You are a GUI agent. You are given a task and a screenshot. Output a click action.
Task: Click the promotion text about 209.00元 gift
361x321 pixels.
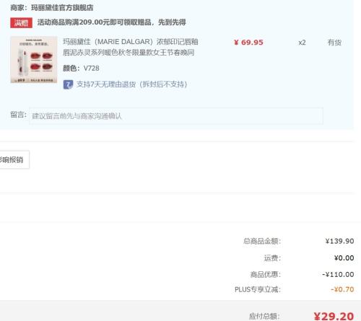click(x=111, y=22)
